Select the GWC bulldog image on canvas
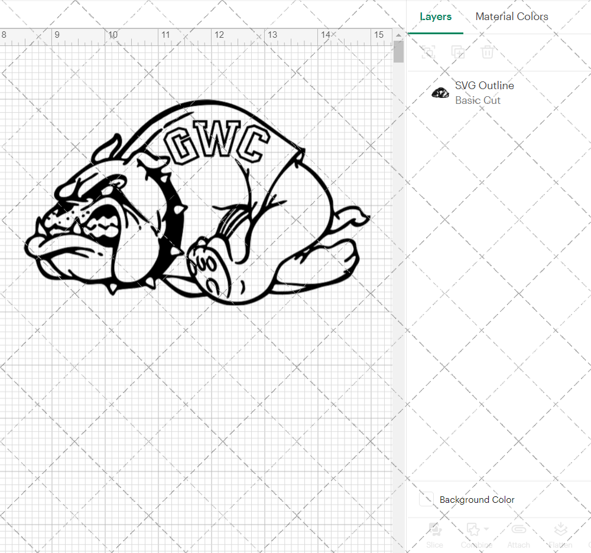The image size is (591, 553). click(x=197, y=202)
